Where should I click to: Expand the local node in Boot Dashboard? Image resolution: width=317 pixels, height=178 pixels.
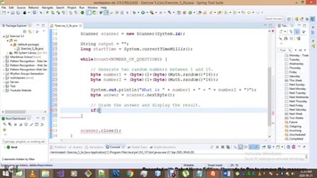click(x=5, y=147)
